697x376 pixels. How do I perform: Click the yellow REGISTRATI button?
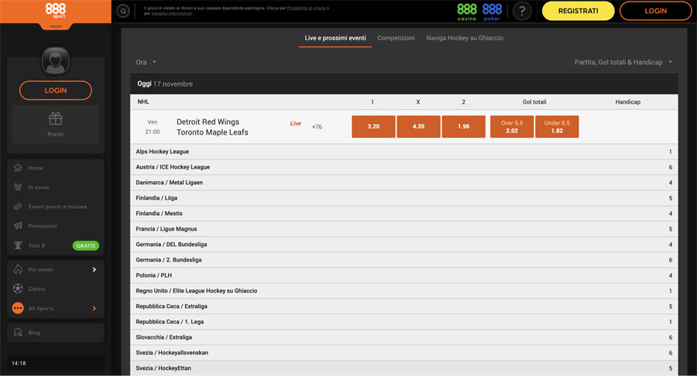pyautogui.click(x=578, y=11)
